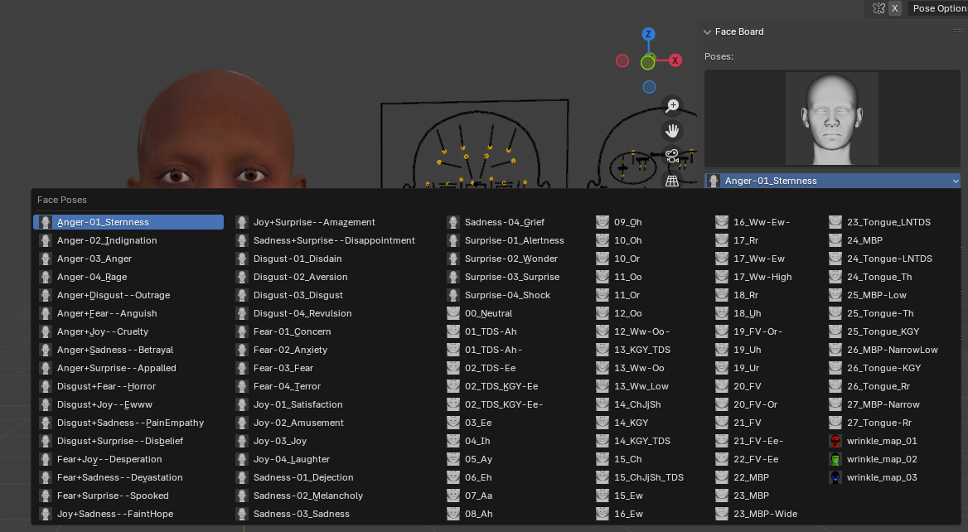Image resolution: width=968 pixels, height=532 pixels.
Task: Click the Face Board panel drag handle
Action: [957, 31]
